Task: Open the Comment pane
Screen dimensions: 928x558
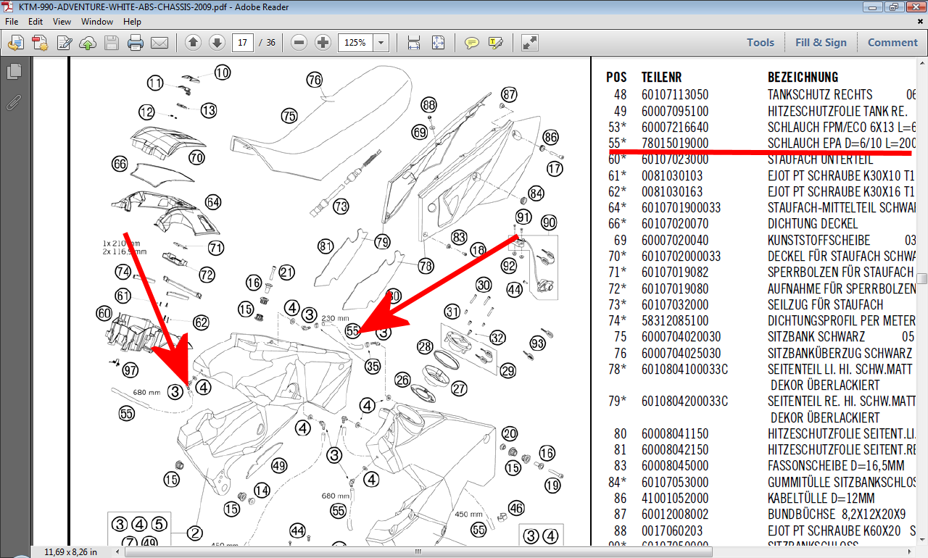Action: (x=892, y=43)
